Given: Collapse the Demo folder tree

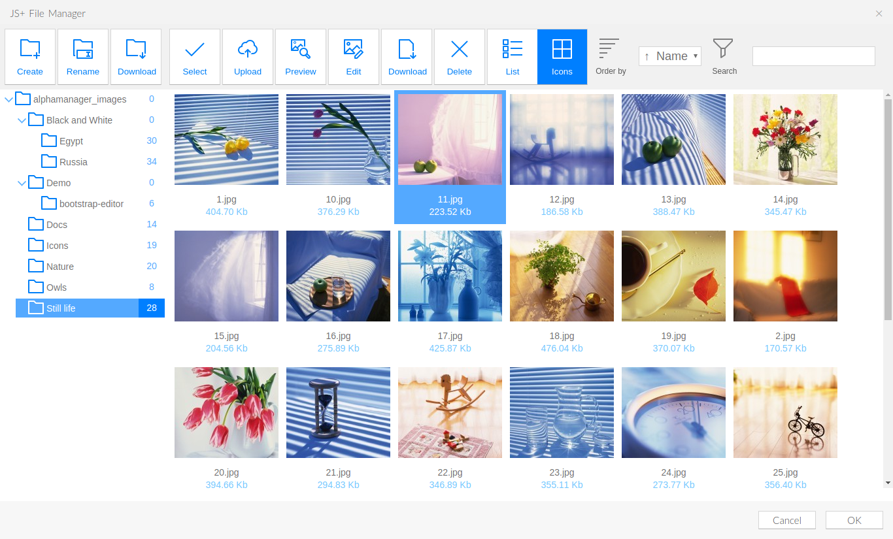Looking at the screenshot, I should click(22, 183).
